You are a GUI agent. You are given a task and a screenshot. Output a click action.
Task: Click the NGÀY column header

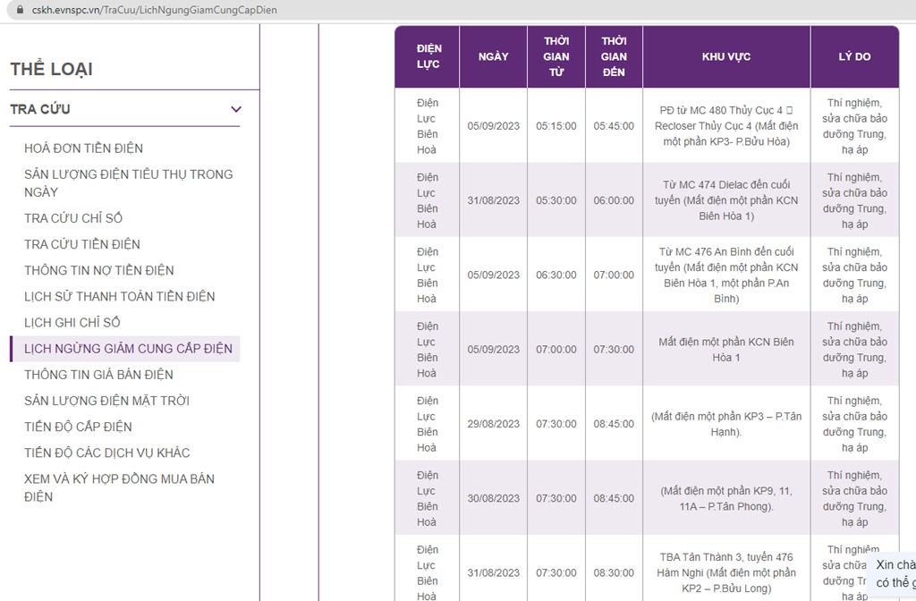pyautogui.click(x=493, y=56)
